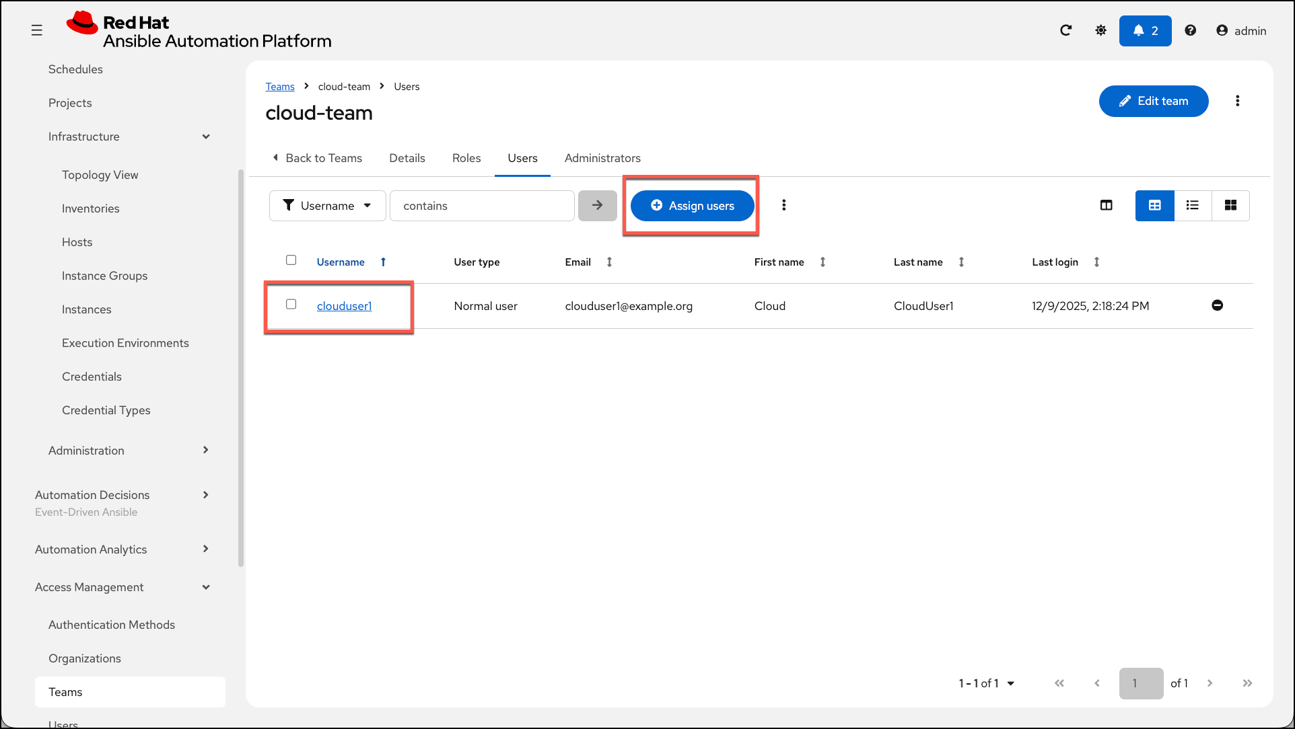
Task: Select all users with header checkbox
Action: (291, 260)
